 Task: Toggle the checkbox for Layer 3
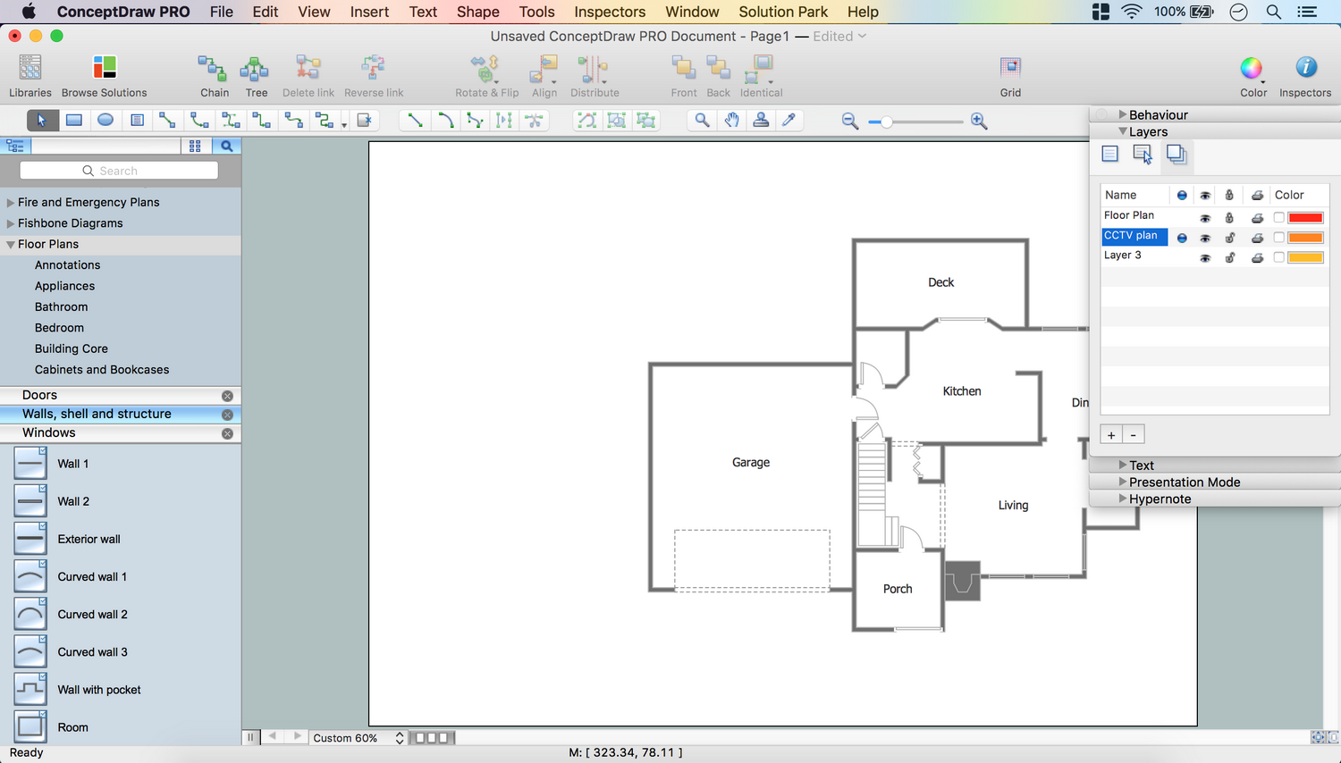pyautogui.click(x=1278, y=257)
